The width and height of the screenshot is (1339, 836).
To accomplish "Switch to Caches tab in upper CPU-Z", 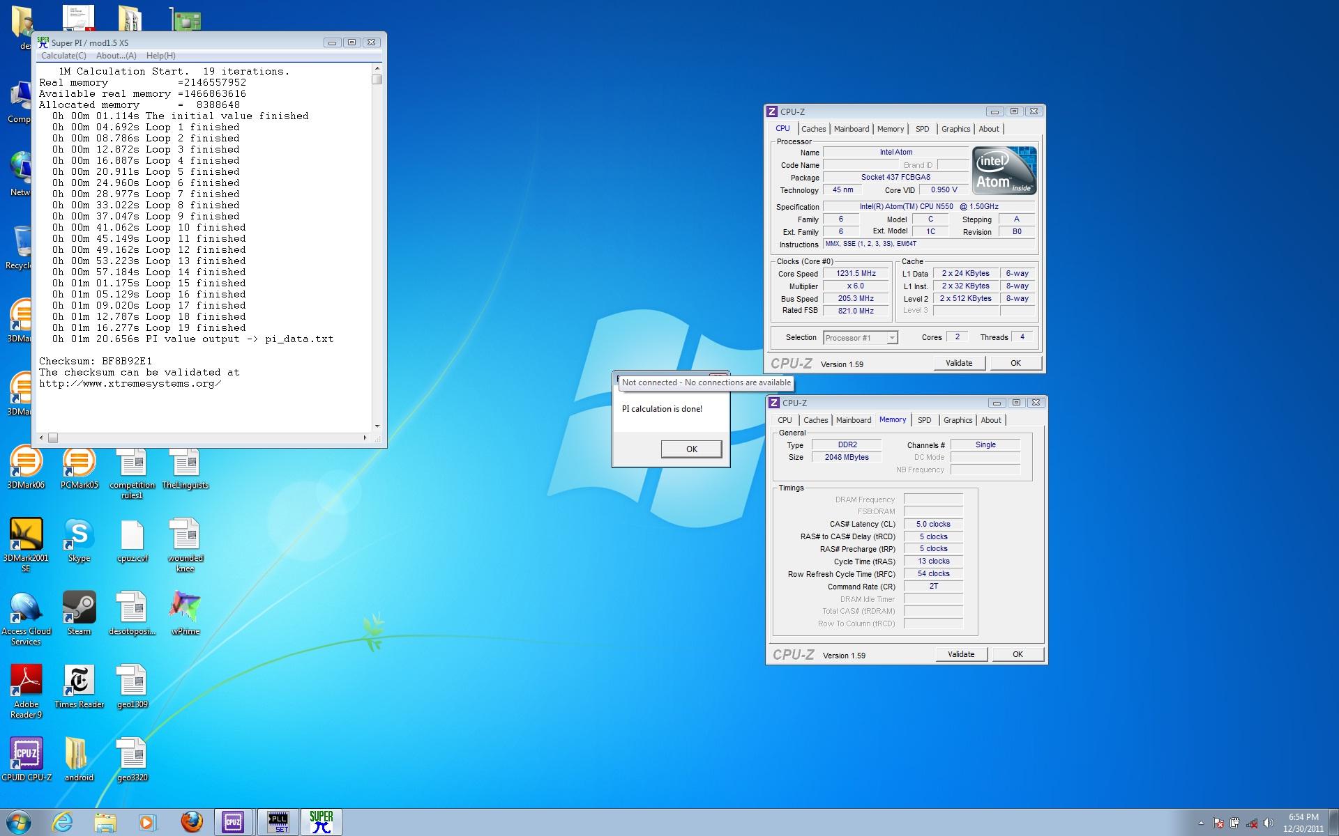I will click(813, 129).
